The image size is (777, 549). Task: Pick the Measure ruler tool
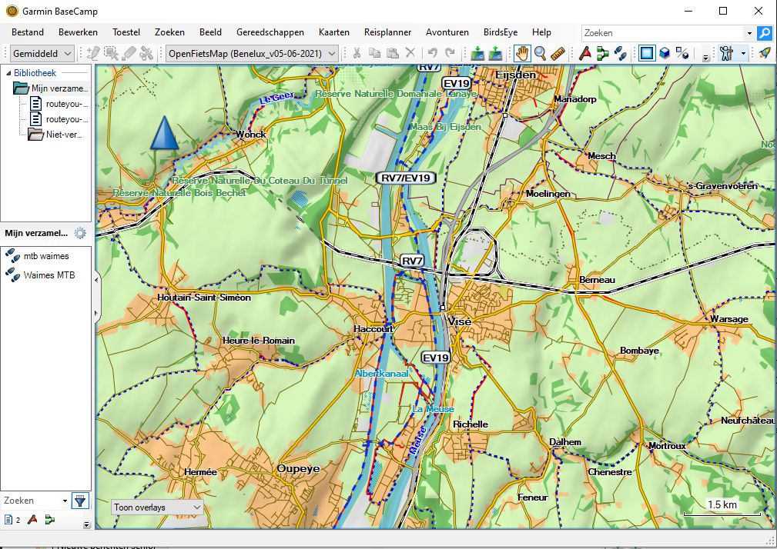click(559, 53)
